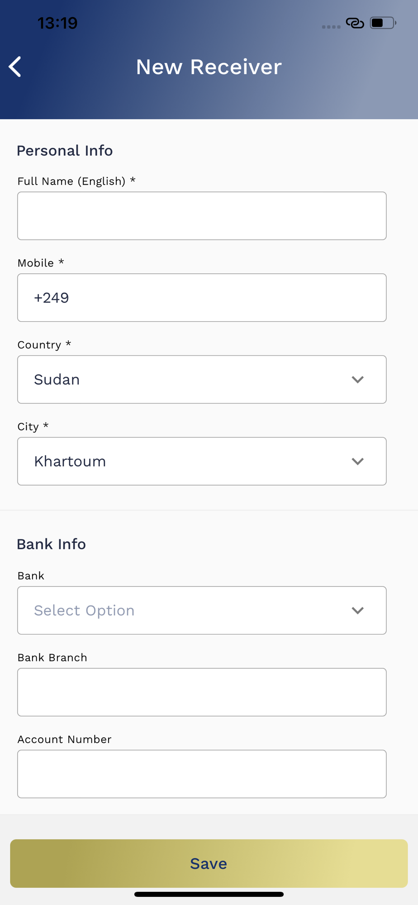Tap the New Receiver title
The width and height of the screenshot is (418, 905).
[x=209, y=67]
